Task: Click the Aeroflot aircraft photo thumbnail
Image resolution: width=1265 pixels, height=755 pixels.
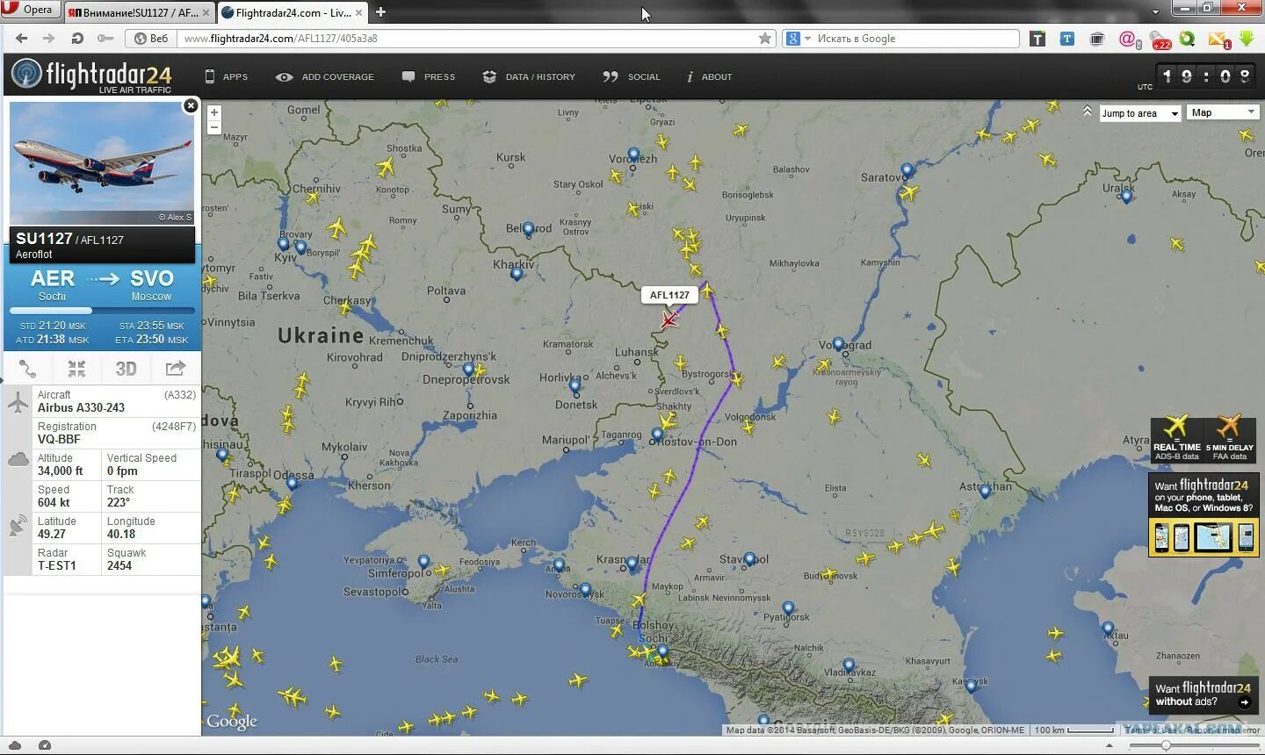Action: (x=102, y=163)
